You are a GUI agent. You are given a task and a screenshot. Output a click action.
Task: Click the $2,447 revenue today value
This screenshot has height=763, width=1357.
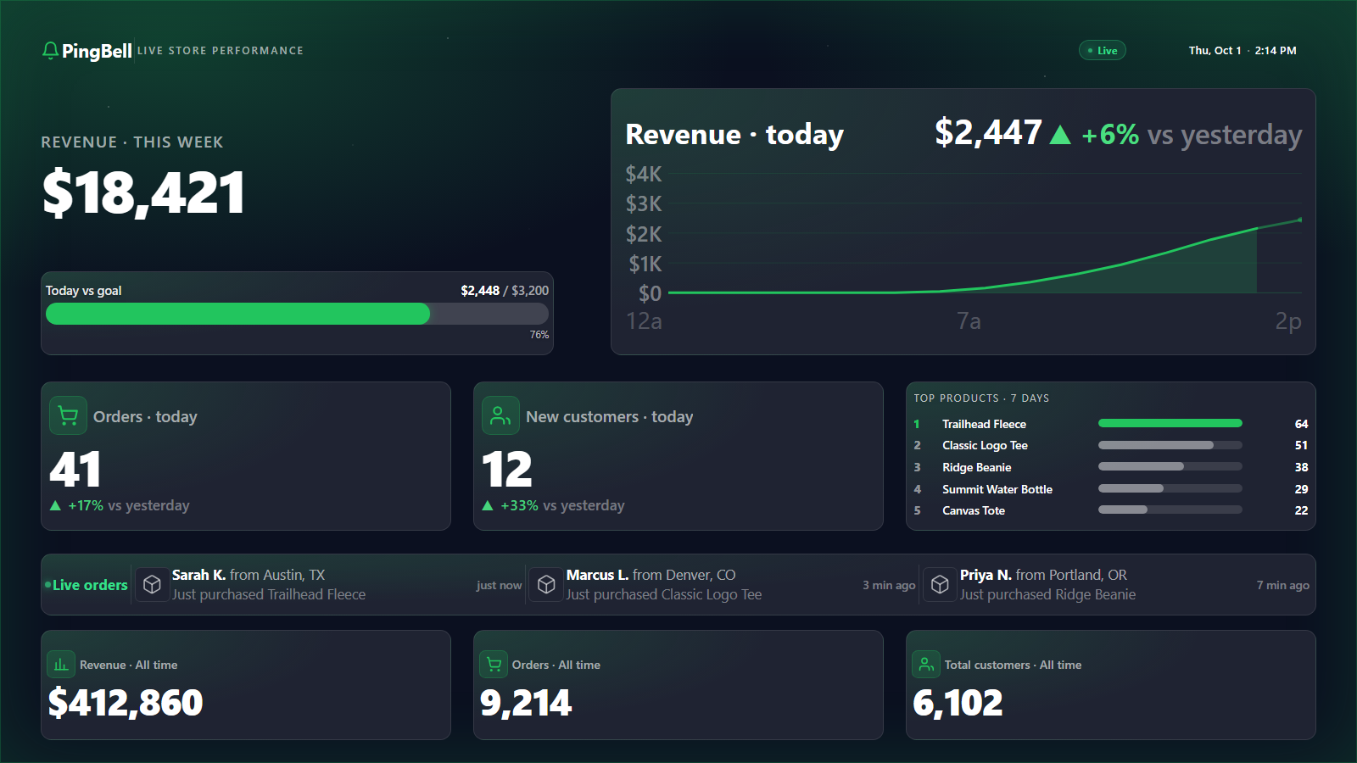point(988,133)
